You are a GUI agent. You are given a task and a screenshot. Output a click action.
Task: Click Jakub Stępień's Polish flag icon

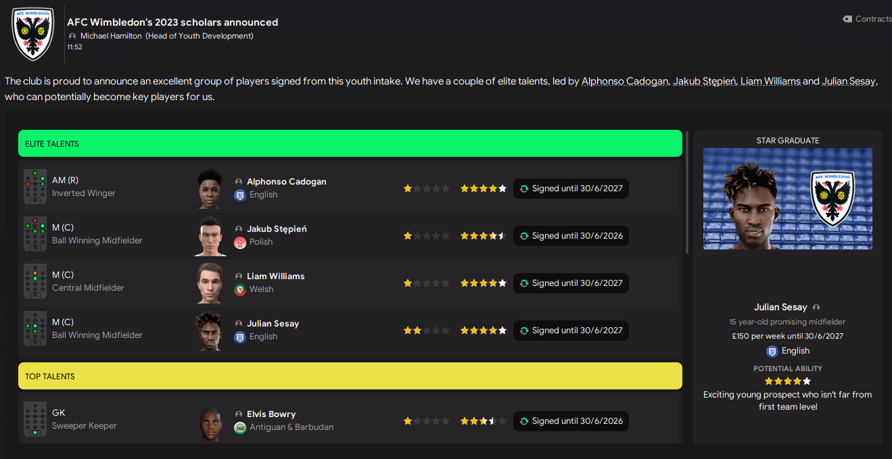click(240, 242)
